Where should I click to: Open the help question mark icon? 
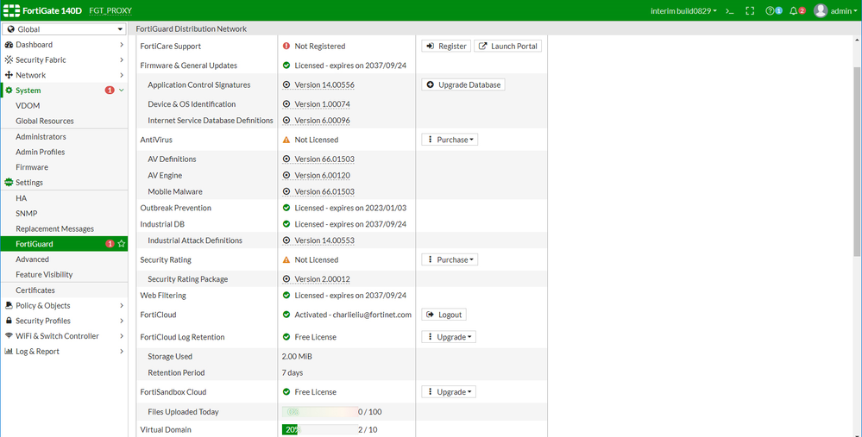(x=770, y=11)
